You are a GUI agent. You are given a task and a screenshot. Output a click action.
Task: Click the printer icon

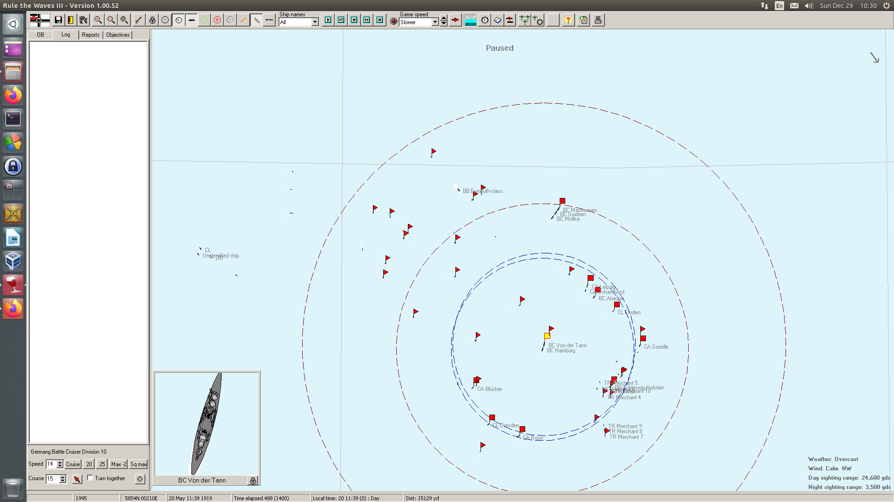(x=598, y=20)
